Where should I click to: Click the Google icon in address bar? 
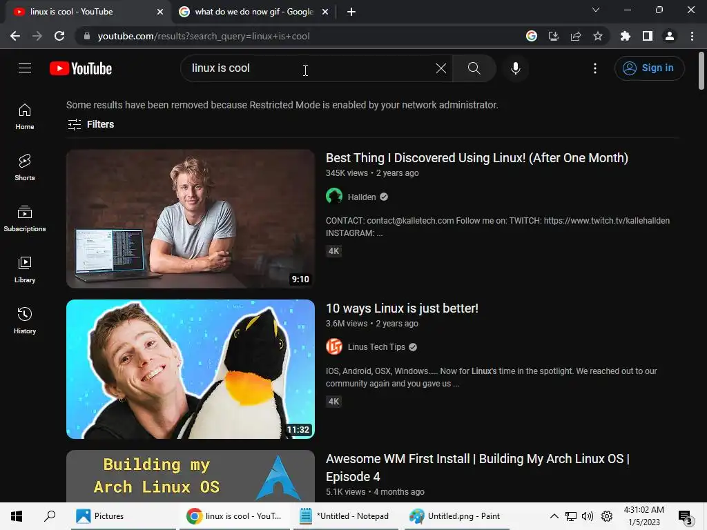(532, 36)
